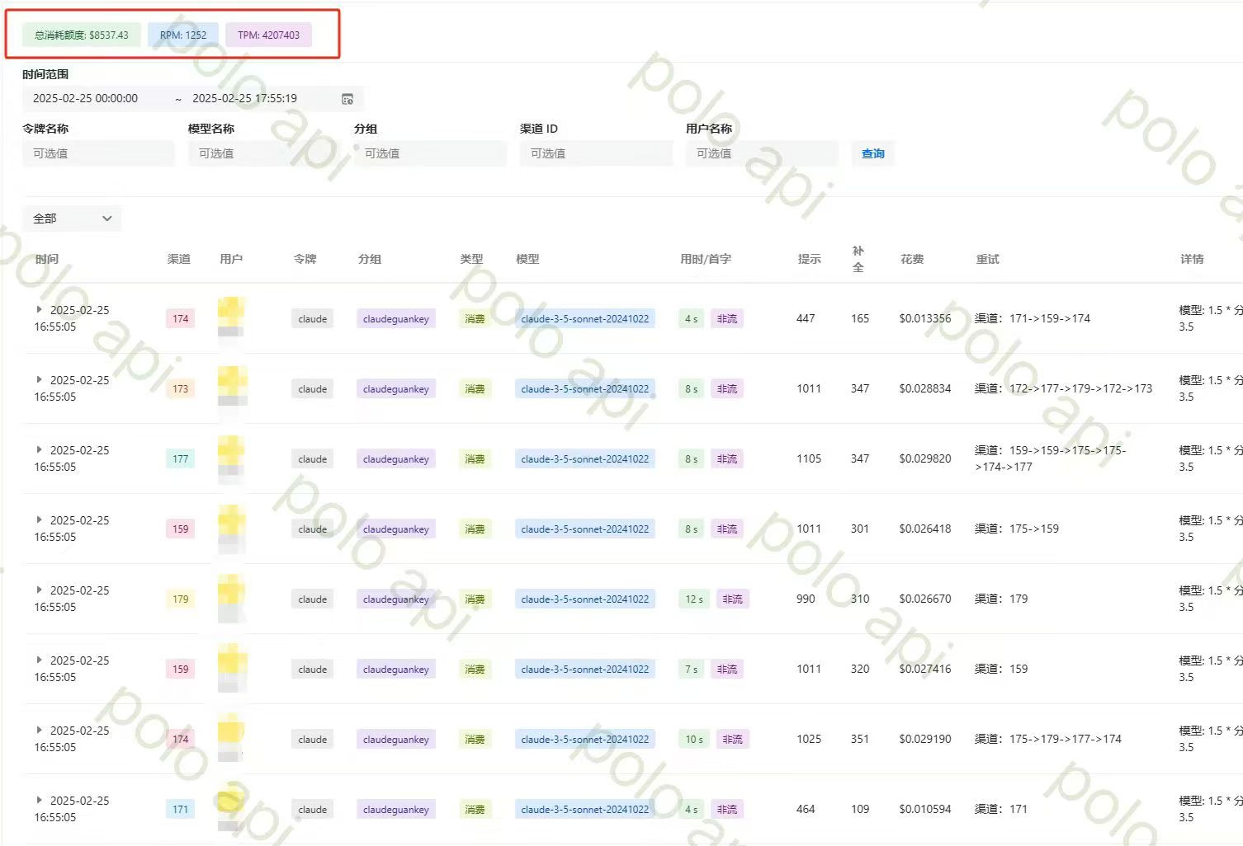Click the 模型 column header

pos(527,259)
